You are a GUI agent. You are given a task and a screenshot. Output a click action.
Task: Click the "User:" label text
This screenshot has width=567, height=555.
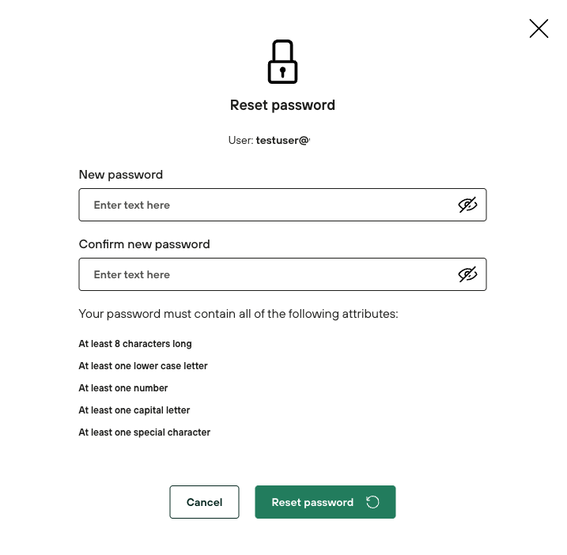tap(240, 141)
